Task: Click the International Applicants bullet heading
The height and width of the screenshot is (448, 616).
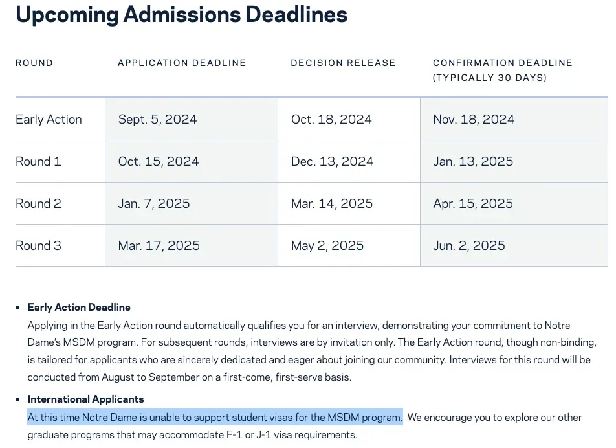Action: 85,399
